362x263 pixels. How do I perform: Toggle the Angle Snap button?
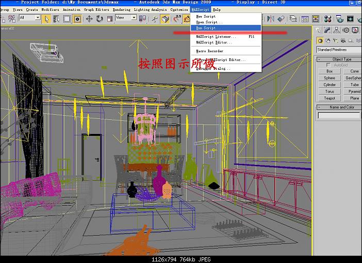tap(187, 19)
